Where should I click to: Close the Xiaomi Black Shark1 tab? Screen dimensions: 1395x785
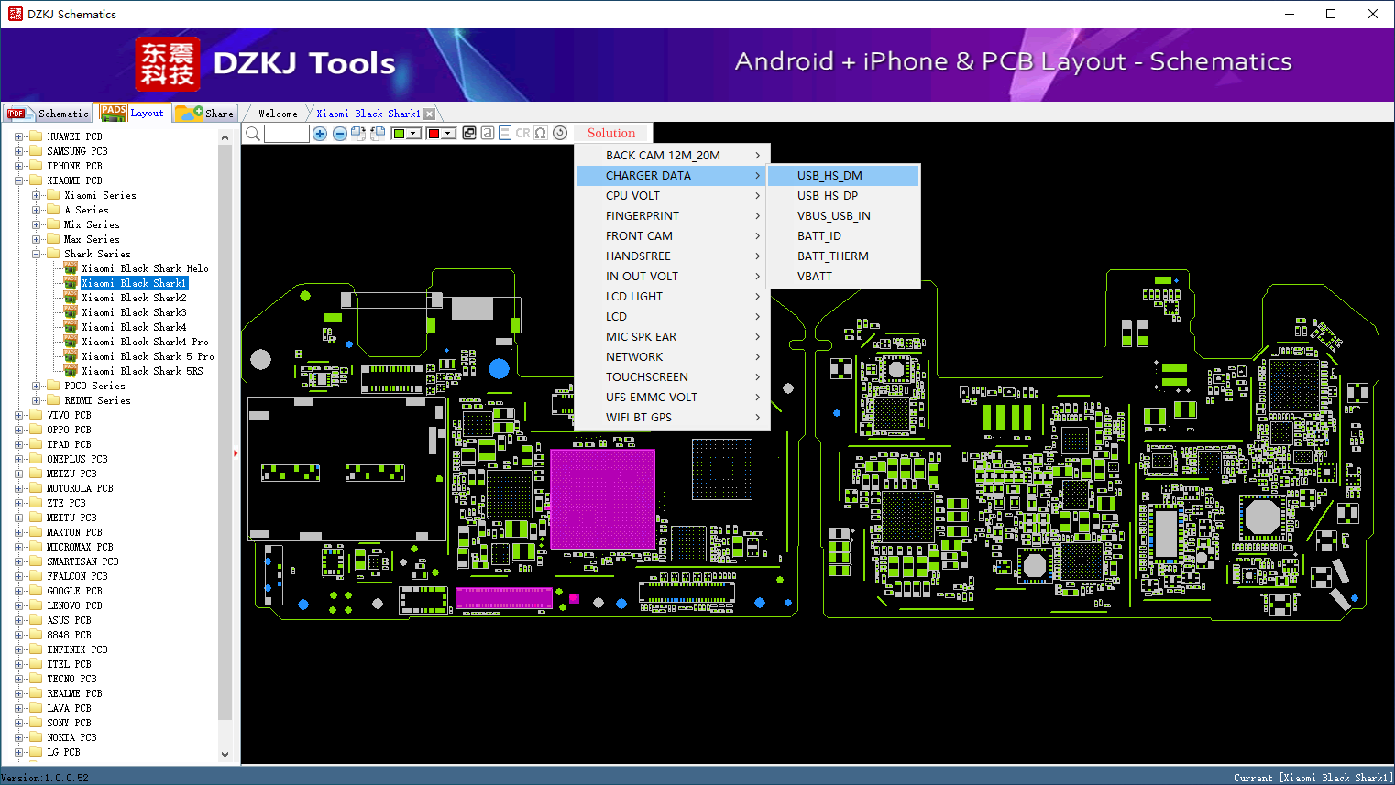coord(429,114)
